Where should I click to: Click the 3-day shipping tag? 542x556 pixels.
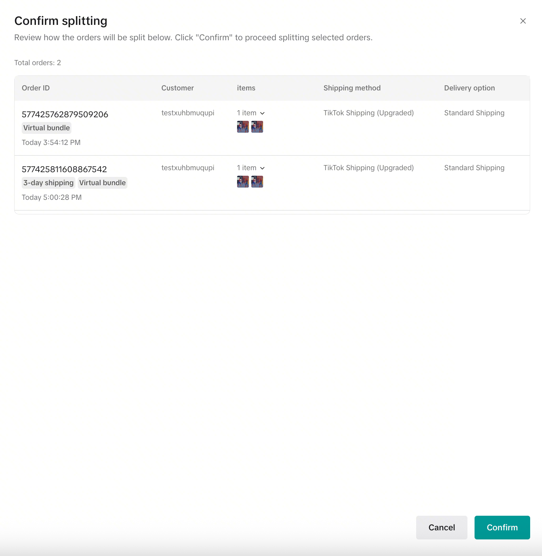49,183
